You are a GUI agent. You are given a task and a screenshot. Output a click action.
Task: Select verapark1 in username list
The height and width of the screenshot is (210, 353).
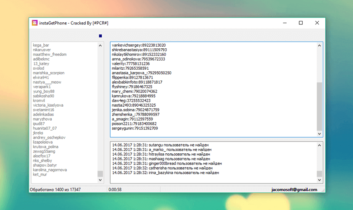tap(42, 87)
